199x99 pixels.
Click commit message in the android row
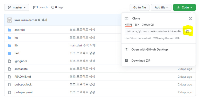pos(82,30)
